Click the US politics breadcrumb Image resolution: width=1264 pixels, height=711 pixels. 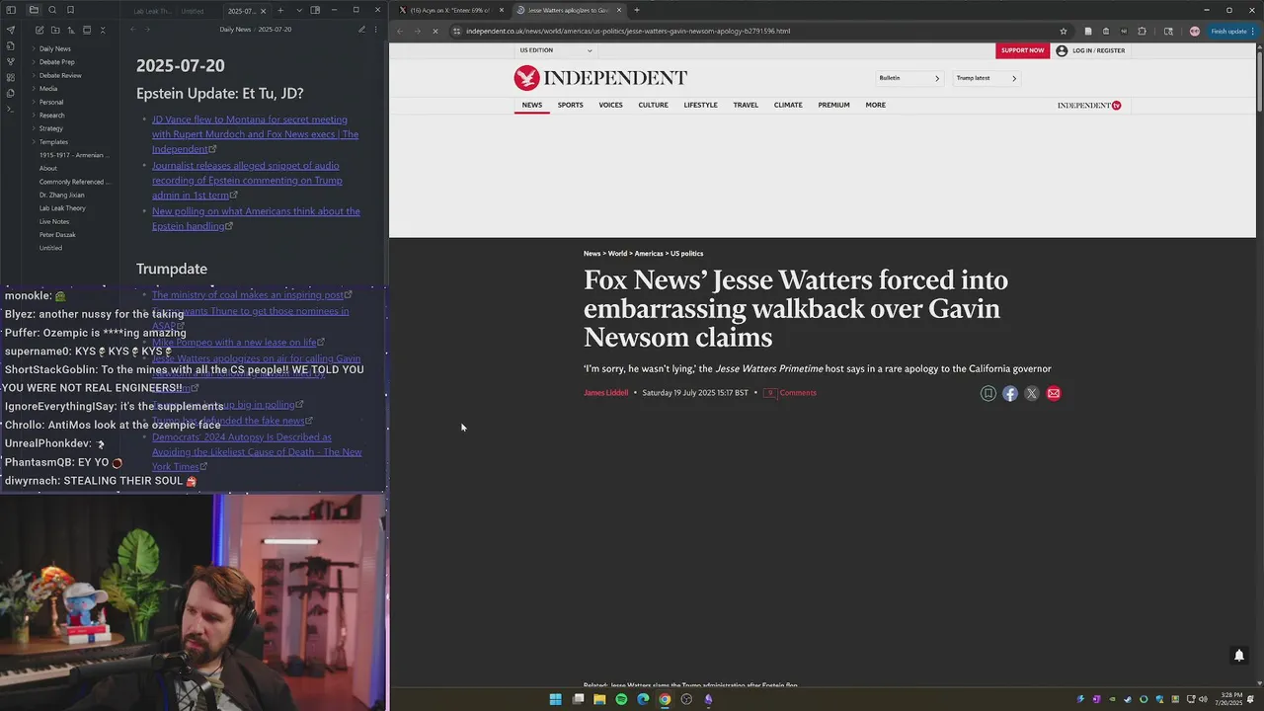(x=687, y=254)
